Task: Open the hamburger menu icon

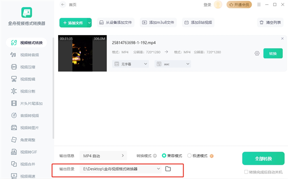Action: (259, 5)
